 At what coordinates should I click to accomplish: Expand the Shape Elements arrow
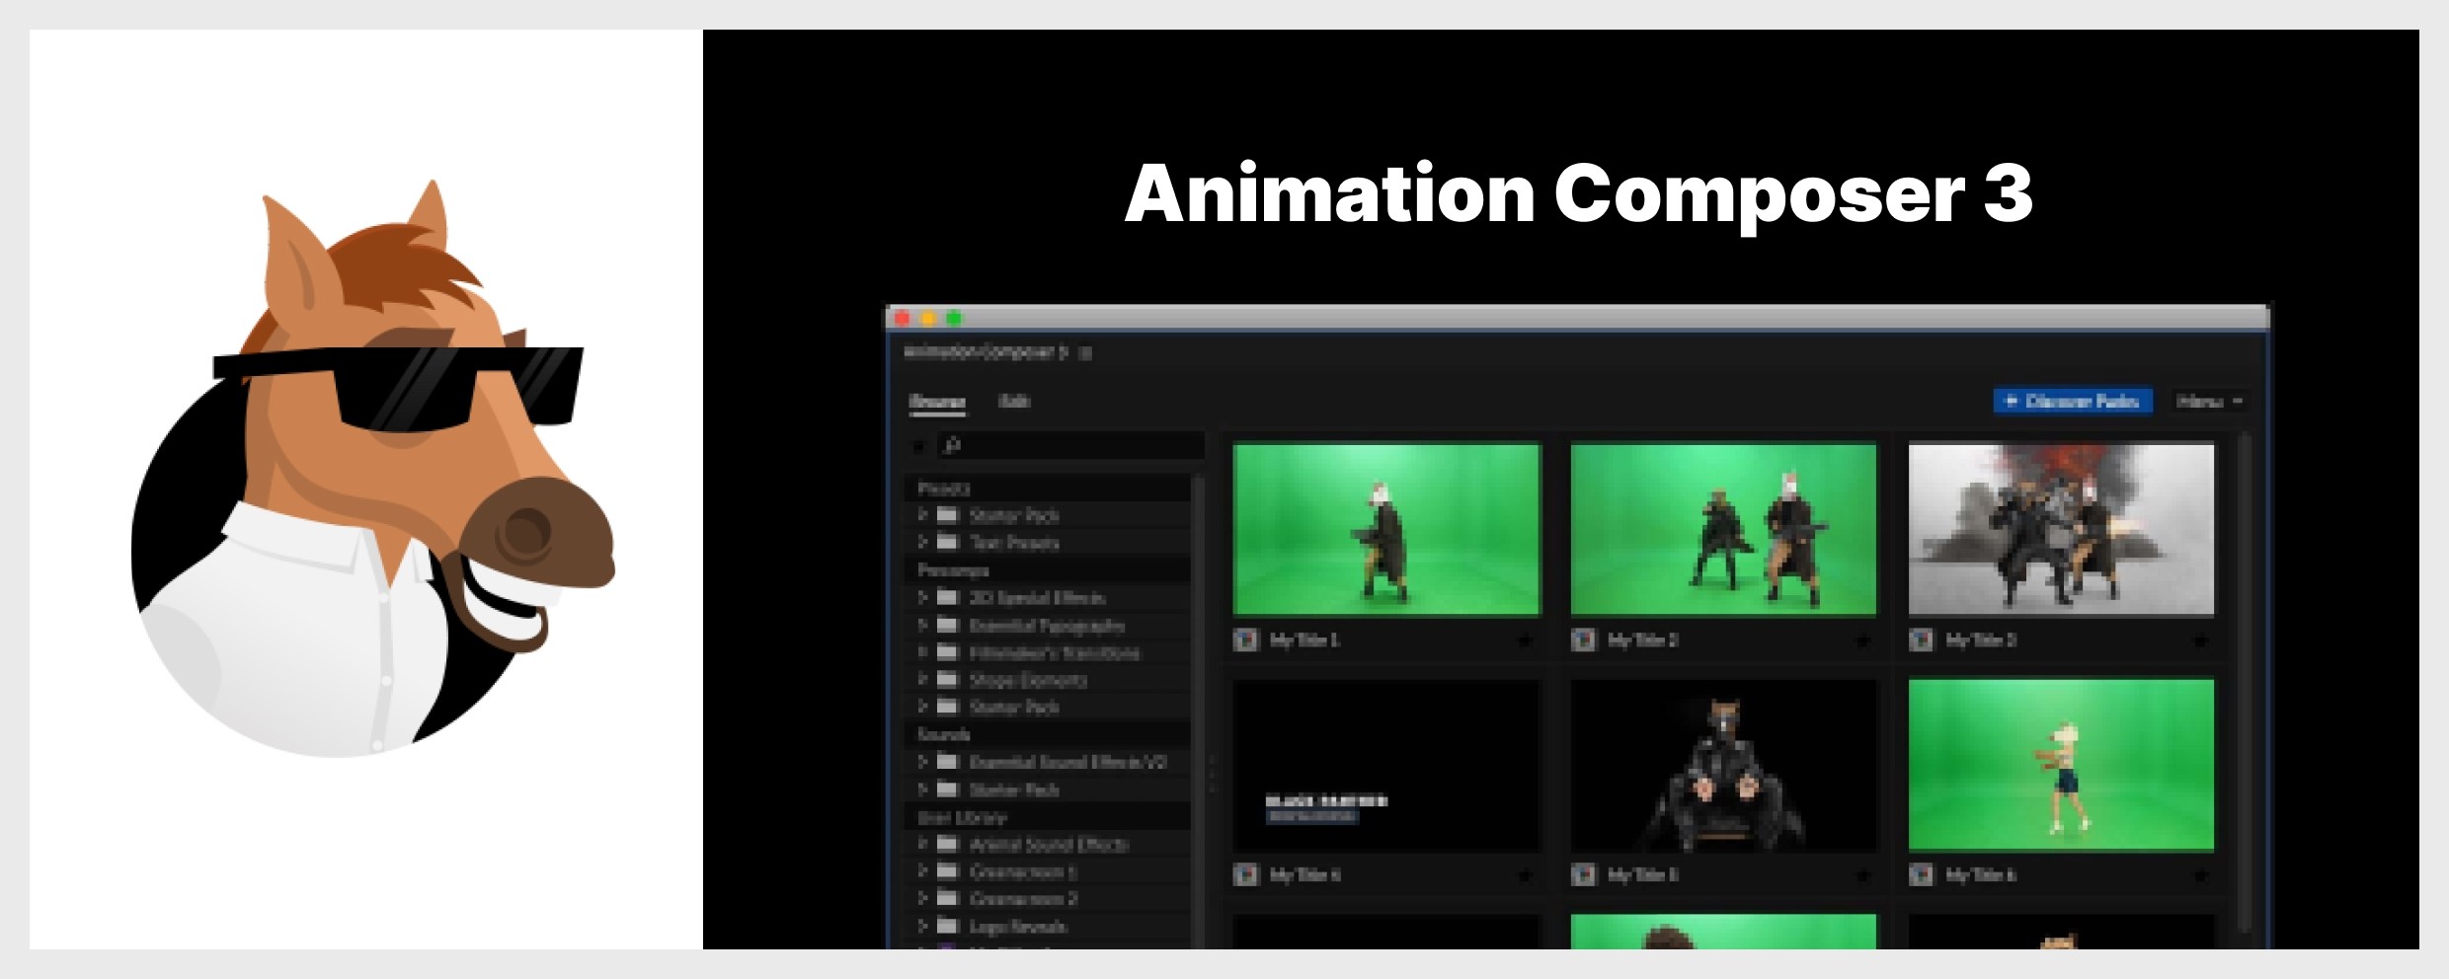click(x=922, y=679)
